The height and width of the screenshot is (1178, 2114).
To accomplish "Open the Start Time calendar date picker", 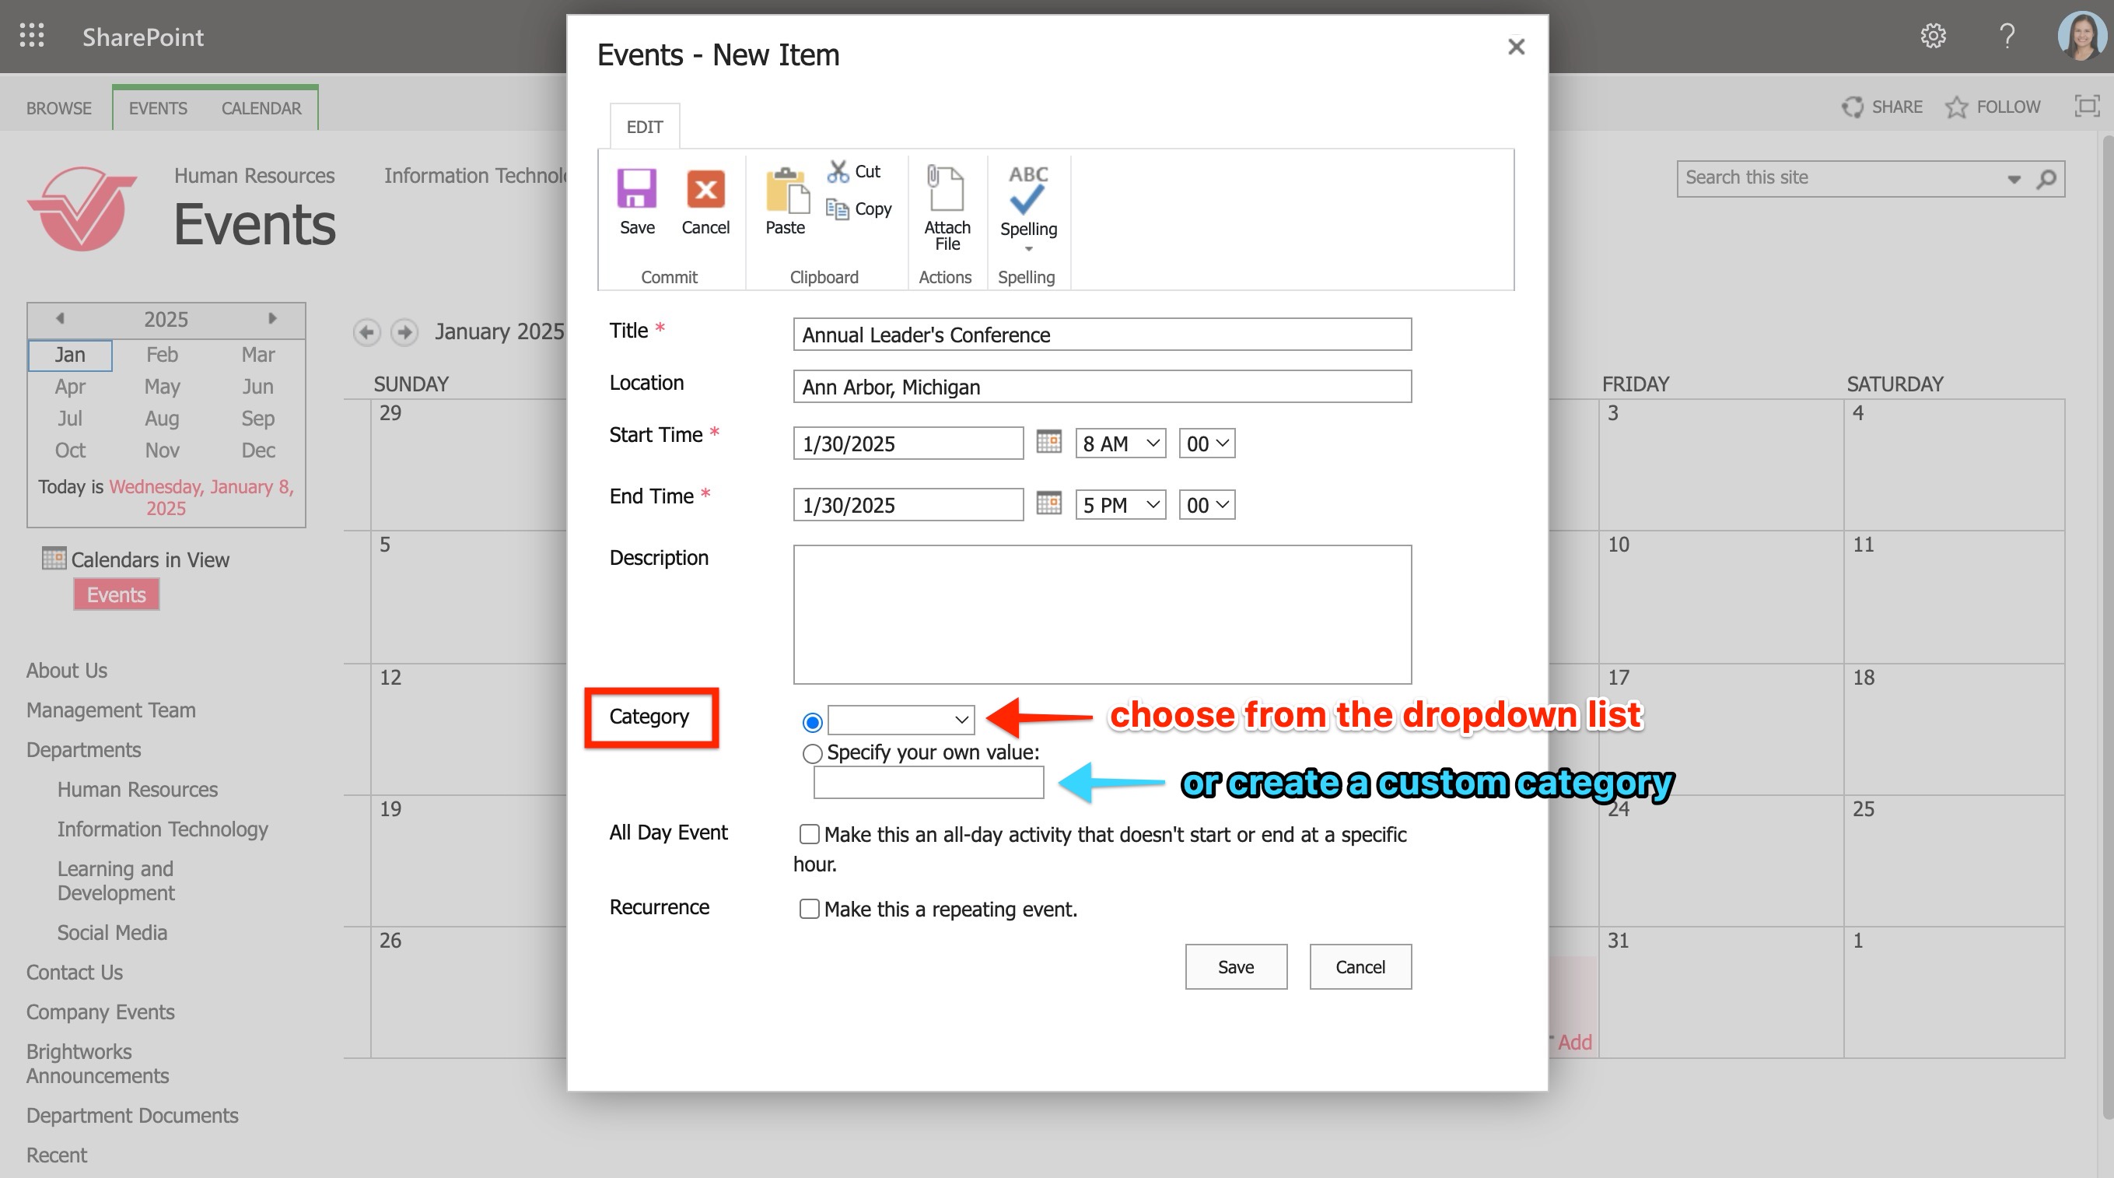I will 1048,442.
